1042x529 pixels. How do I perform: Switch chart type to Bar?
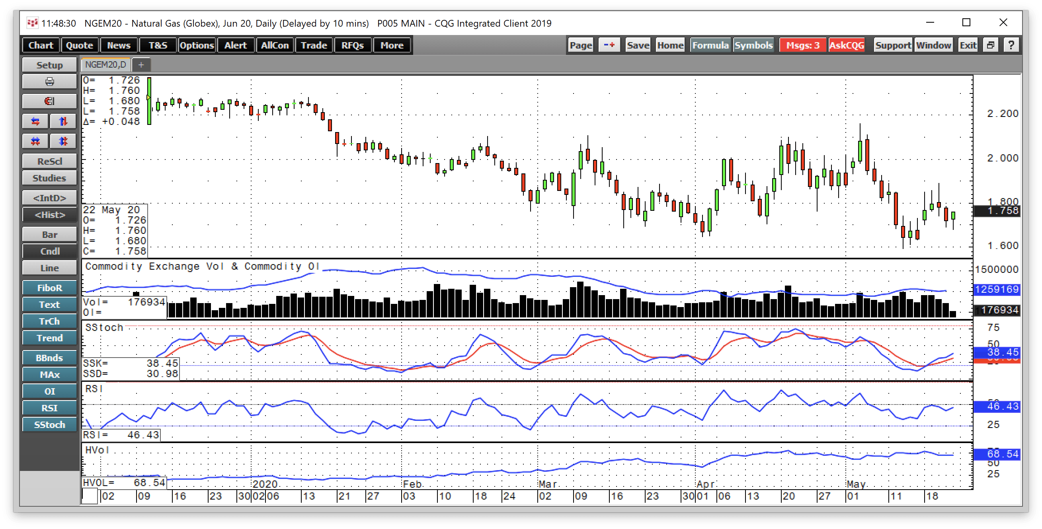(49, 234)
